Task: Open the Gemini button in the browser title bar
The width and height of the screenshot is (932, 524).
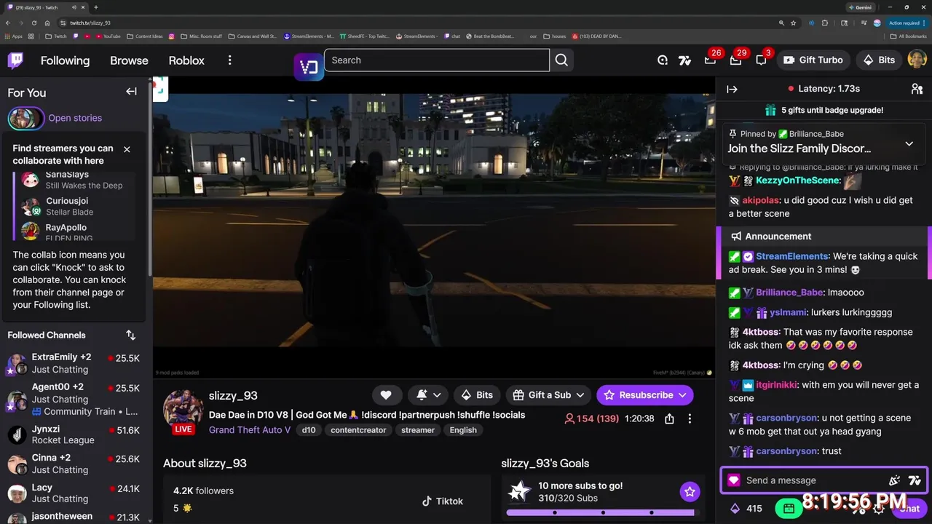Action: (860, 7)
